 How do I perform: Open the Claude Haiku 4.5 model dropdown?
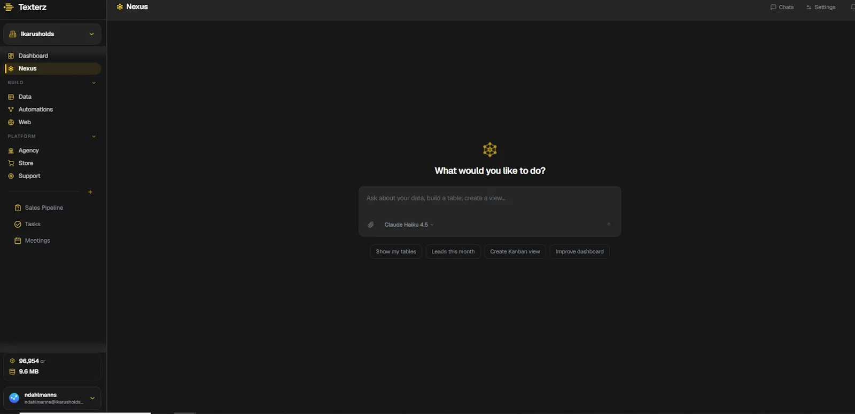pos(409,225)
